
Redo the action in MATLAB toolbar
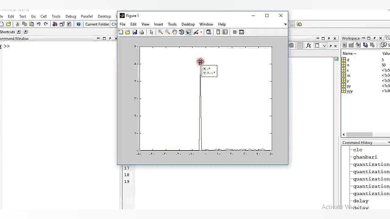(x=46, y=24)
